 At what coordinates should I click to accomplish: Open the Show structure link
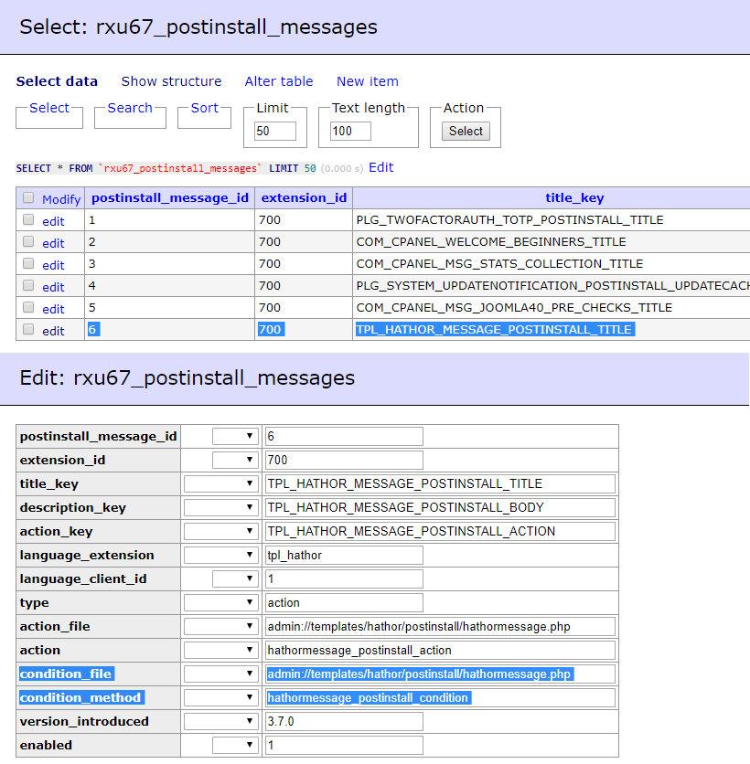tap(171, 81)
